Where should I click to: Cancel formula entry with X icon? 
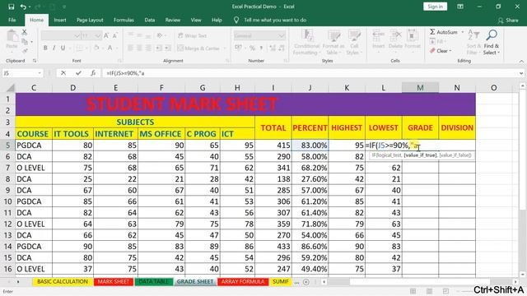click(63, 73)
